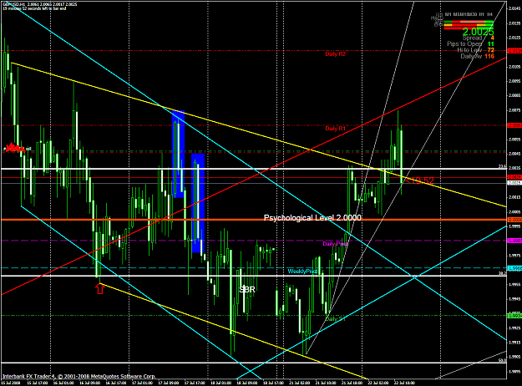Screen dimensions: 522x386
Task: Click the Hi to Low value 72
Action: [x=491, y=50]
